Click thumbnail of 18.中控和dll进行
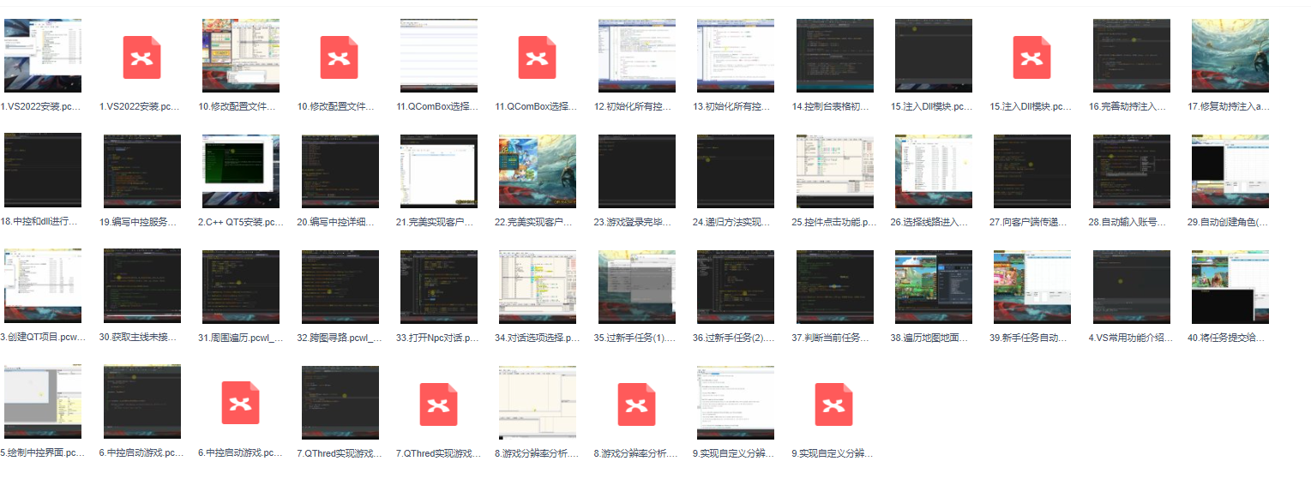 click(43, 171)
